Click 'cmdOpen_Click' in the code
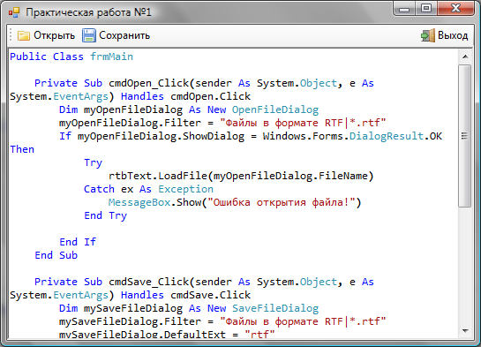The image size is (481, 347). pos(149,83)
